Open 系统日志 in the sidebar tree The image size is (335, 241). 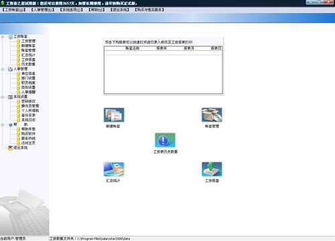tap(28, 120)
